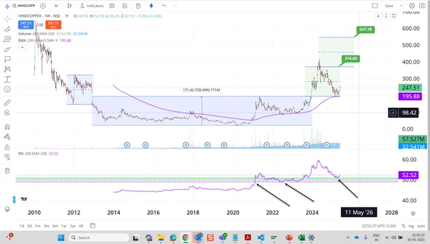Save the chart layout
This screenshot has width=430, height=244.
click(x=389, y=6)
